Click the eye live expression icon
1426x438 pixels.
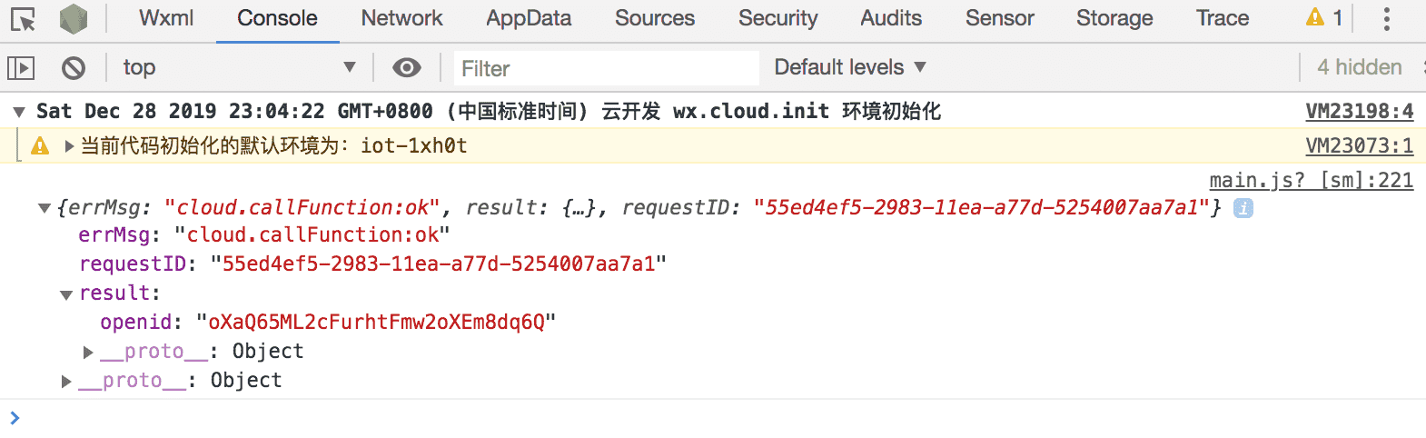407,67
